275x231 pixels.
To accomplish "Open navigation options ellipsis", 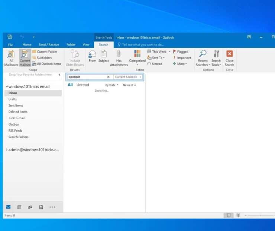I will (52, 207).
